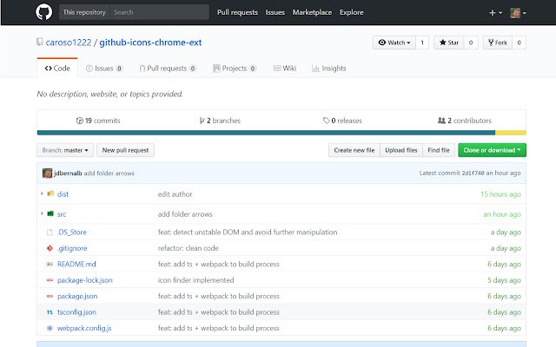Click the red .gitignore git icon
The image size is (556, 347).
[50, 248]
